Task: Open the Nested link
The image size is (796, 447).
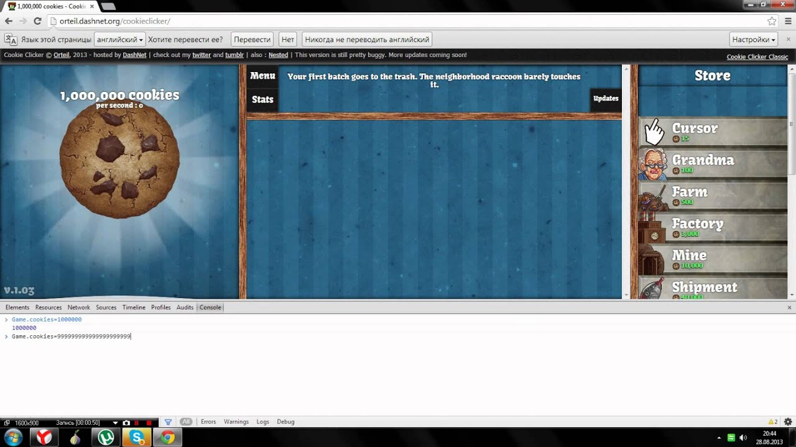Action: [278, 55]
